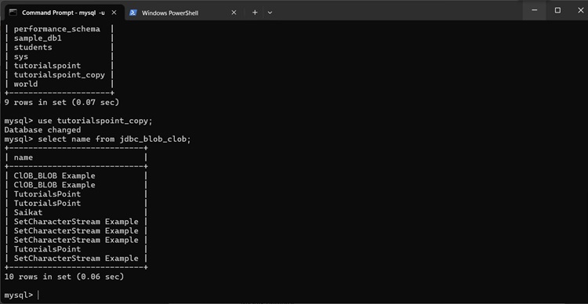Click the empty mysql> prompt at bottom
This screenshot has height=304, width=588.
coord(21,295)
